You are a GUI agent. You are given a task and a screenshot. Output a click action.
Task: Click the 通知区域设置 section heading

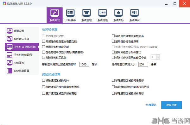coord(51,74)
